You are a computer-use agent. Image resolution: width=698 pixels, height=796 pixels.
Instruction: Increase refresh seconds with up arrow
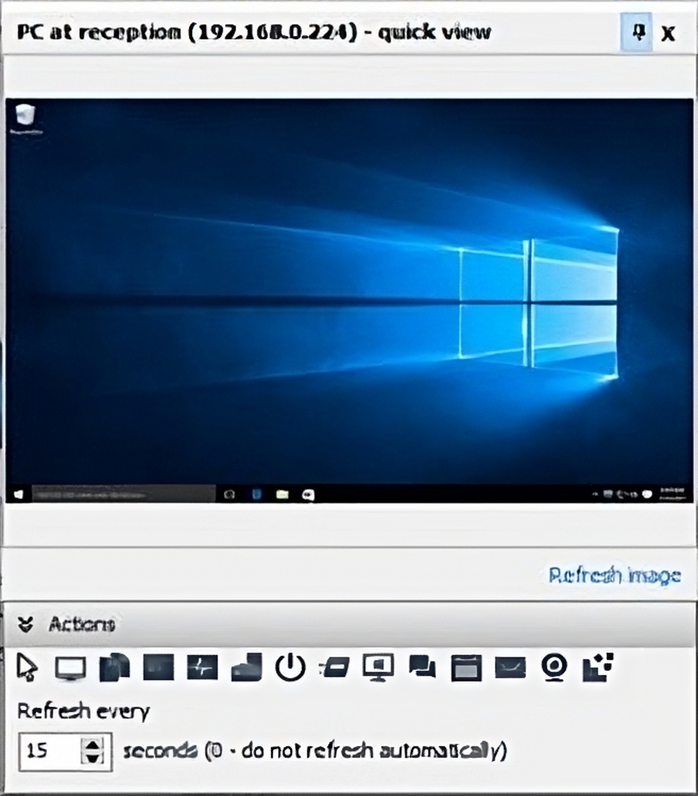92,743
